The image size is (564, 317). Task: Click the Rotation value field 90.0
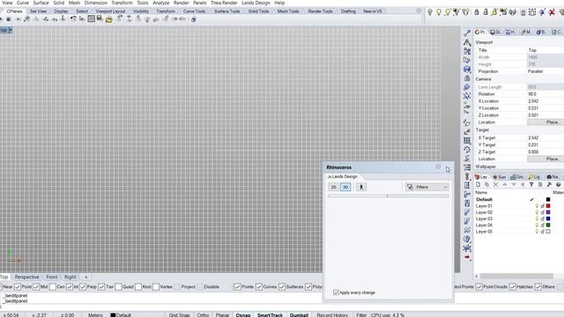[545, 94]
